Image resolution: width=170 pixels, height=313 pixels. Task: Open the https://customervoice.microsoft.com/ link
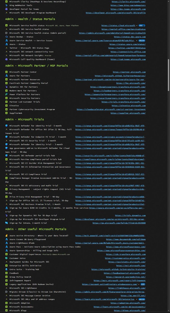pos(125,258)
